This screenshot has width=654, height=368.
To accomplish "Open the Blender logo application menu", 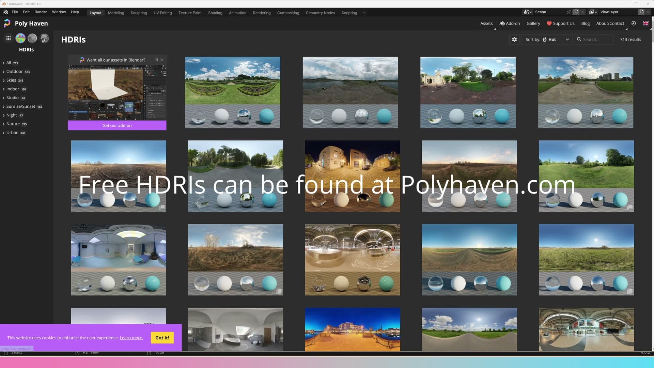I will pyautogui.click(x=5, y=12).
